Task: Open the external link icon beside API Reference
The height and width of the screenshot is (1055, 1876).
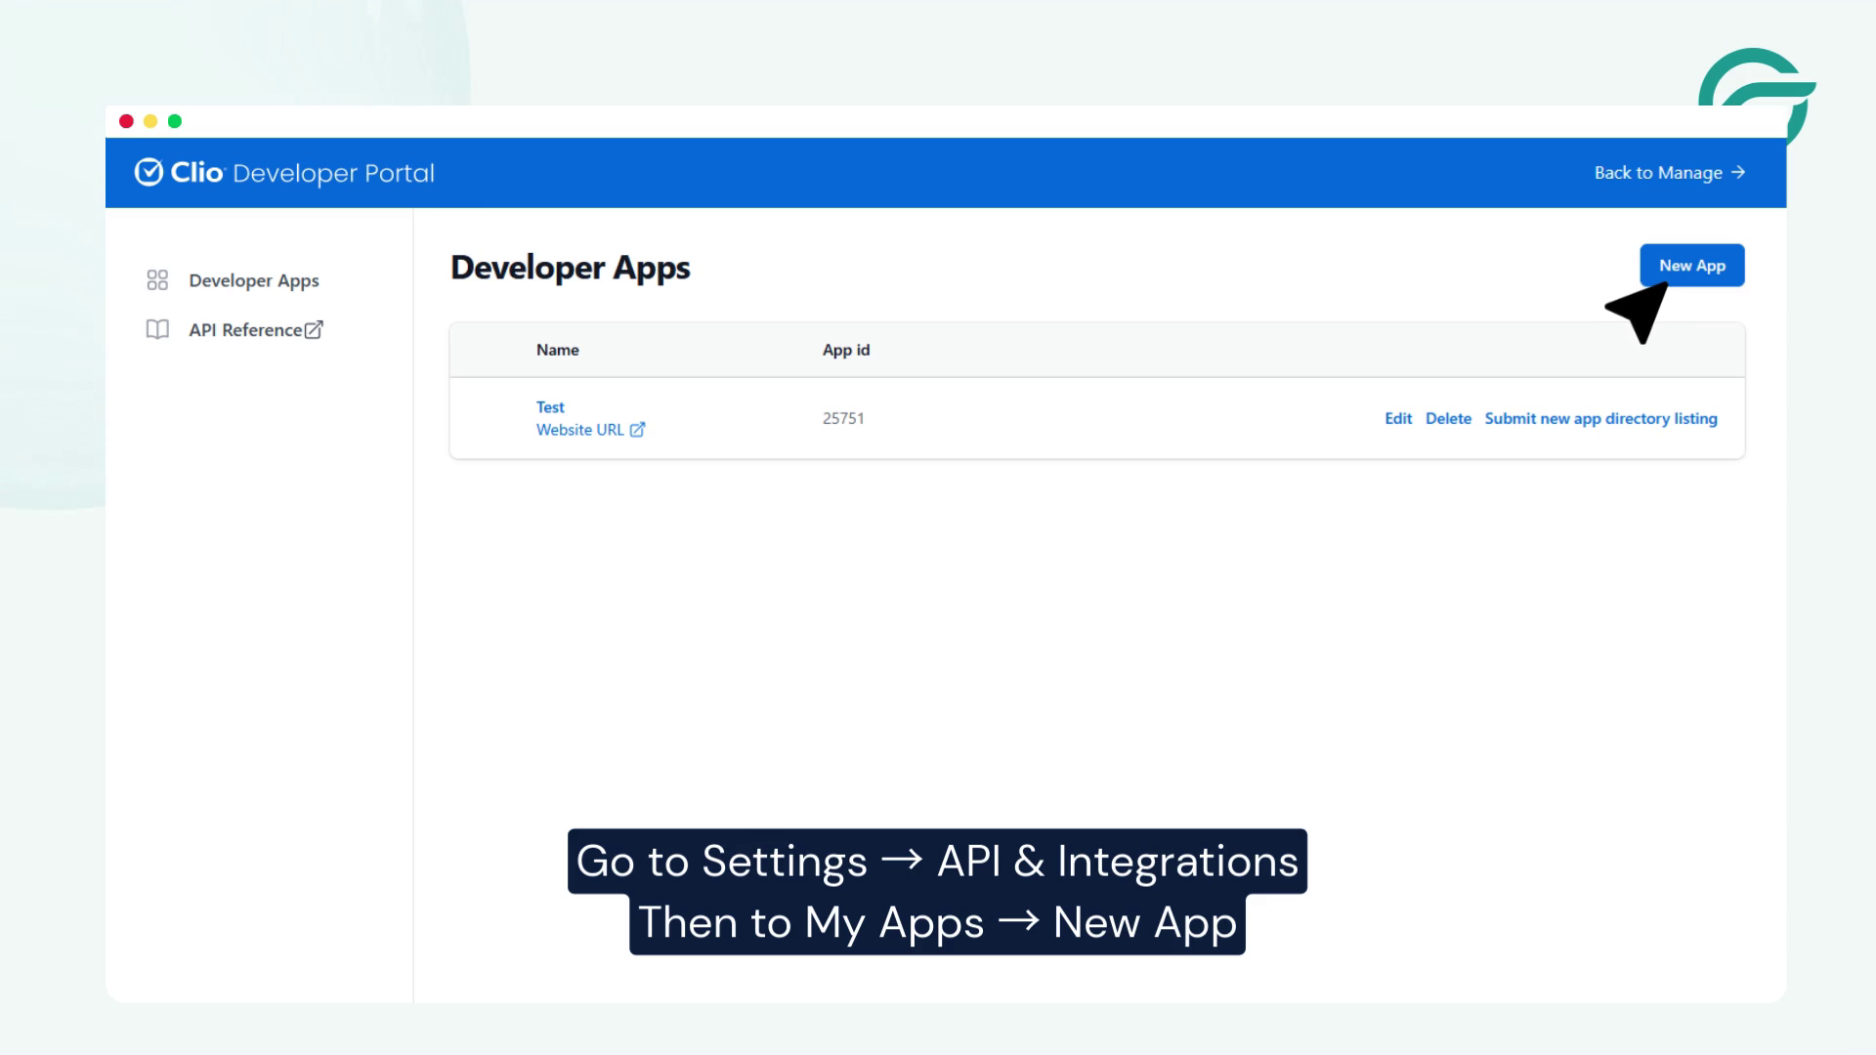Action: click(314, 329)
